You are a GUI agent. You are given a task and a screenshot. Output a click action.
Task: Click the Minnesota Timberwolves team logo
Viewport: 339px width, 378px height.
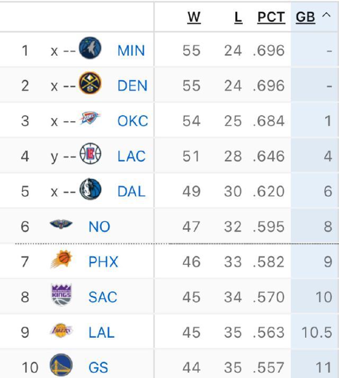(90, 48)
